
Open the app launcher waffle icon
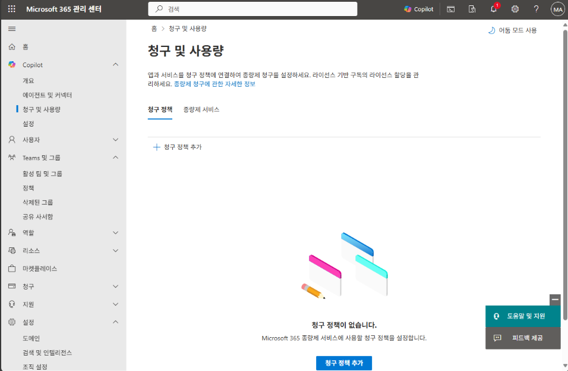(12, 9)
